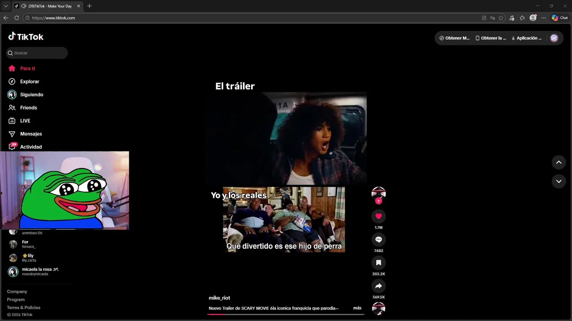Open ammbarr.06 followed account
Image resolution: width=572 pixels, height=321 pixels.
coord(27,232)
